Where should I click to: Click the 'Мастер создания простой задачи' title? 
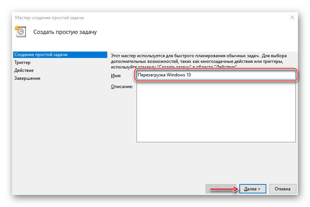point(49,18)
